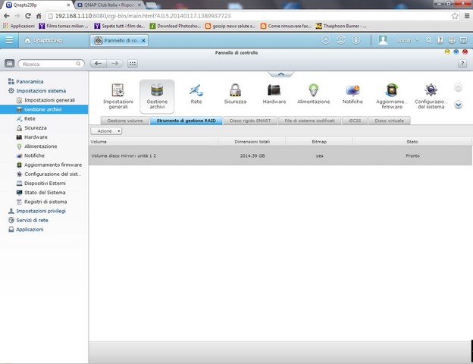473x364 pixels.
Task: Click the Aggiornamento firmware icon
Action: [x=391, y=90]
